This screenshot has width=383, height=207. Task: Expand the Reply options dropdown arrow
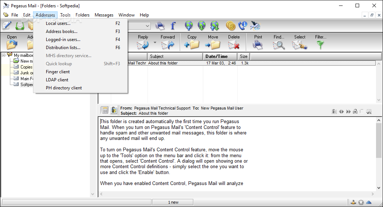(155, 42)
